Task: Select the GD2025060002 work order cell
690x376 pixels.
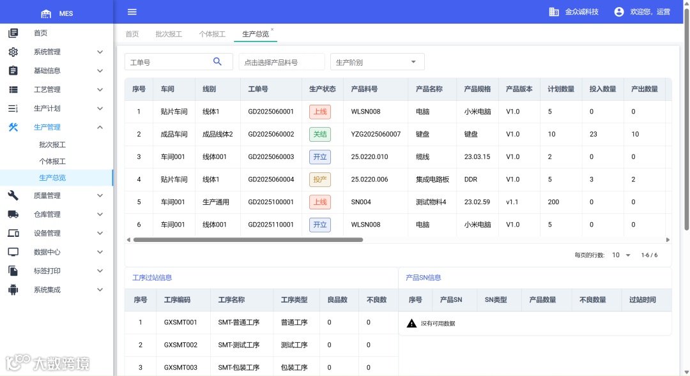Action: [x=271, y=134]
